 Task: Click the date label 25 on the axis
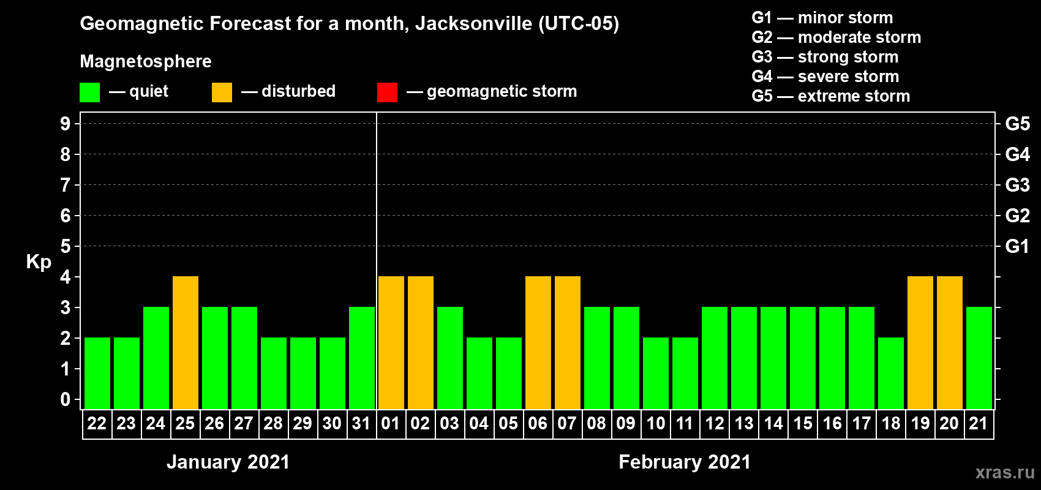coord(185,424)
